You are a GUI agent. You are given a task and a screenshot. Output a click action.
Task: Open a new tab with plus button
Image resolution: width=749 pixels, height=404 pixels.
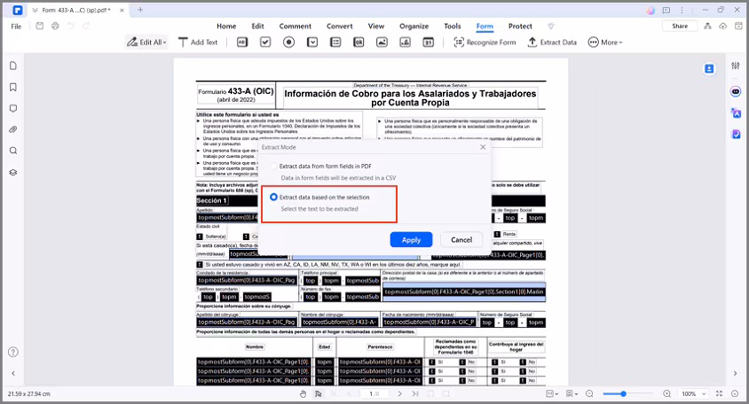point(140,10)
